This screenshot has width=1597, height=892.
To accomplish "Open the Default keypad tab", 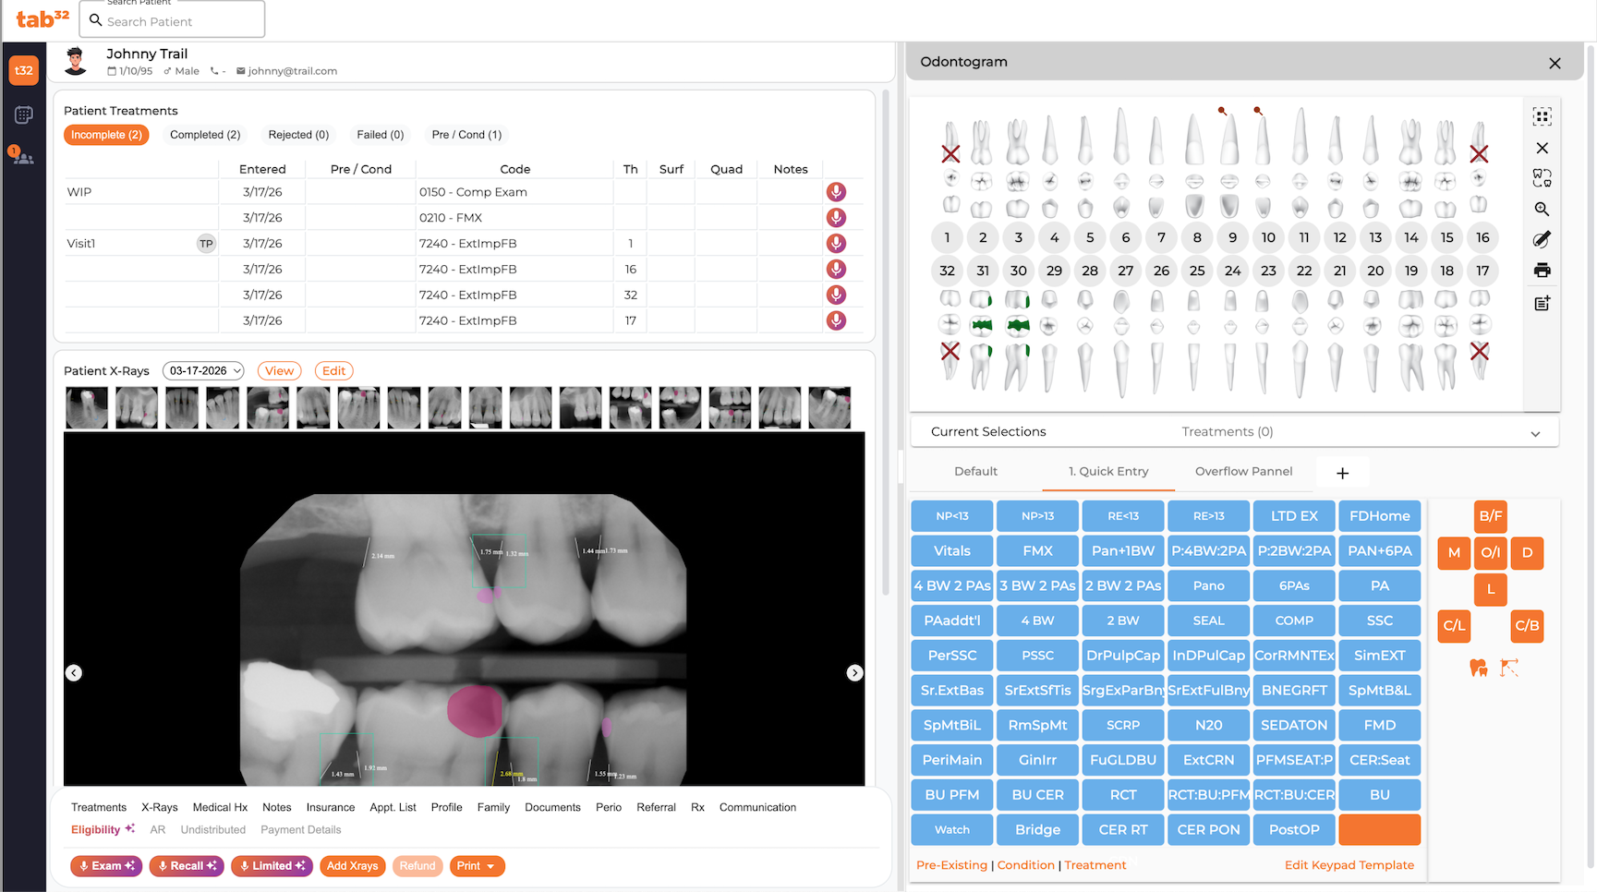I will click(975, 472).
